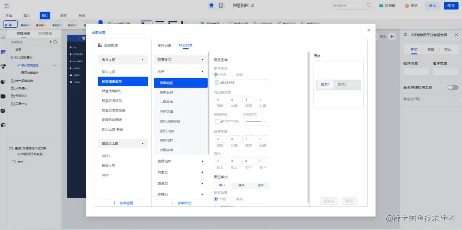Open the 3D cube sidebar icon
This screenshot has height=230, width=462.
coord(3,125)
